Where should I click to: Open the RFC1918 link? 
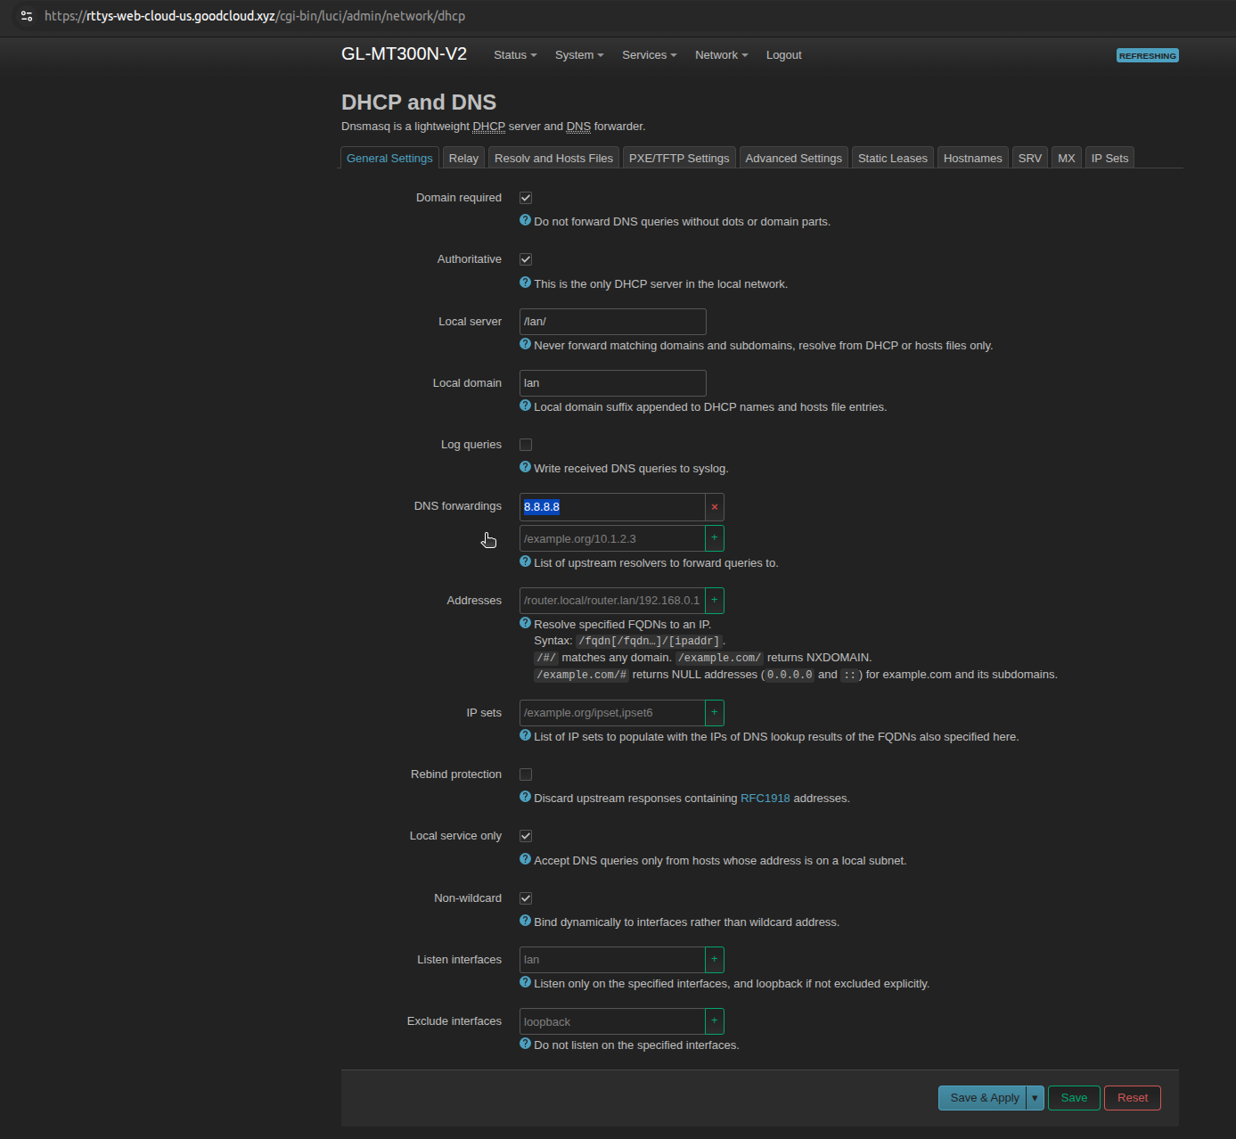[x=765, y=799]
